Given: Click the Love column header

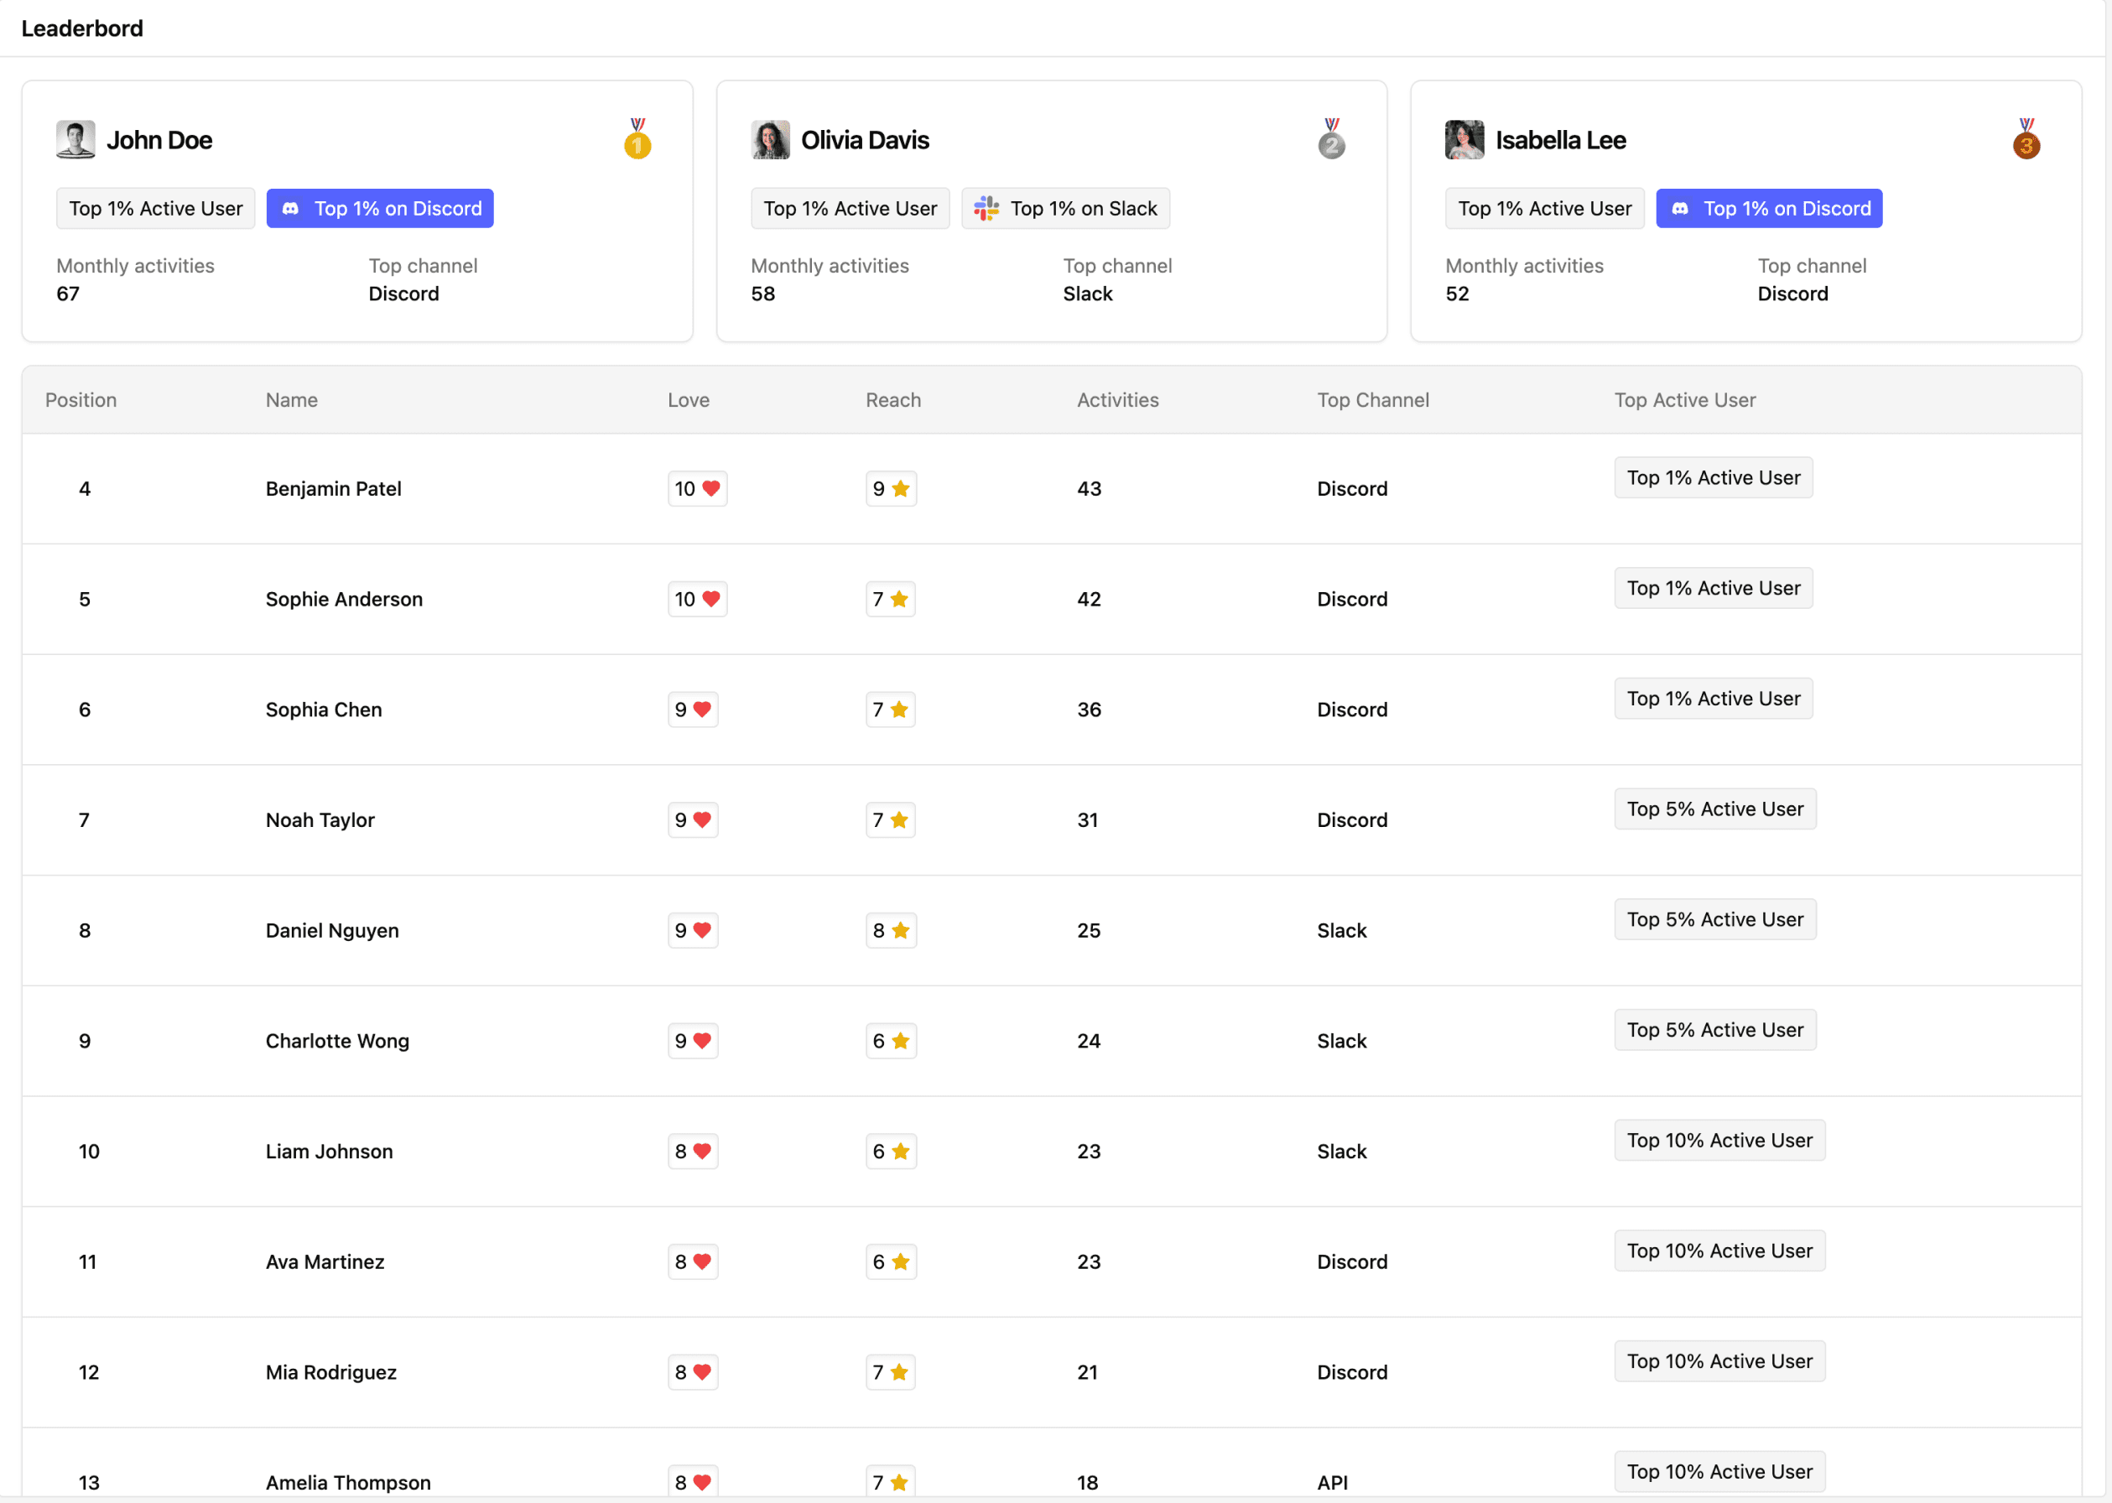Looking at the screenshot, I should point(686,400).
